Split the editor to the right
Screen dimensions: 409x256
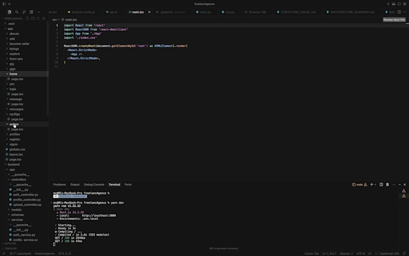(399, 12)
